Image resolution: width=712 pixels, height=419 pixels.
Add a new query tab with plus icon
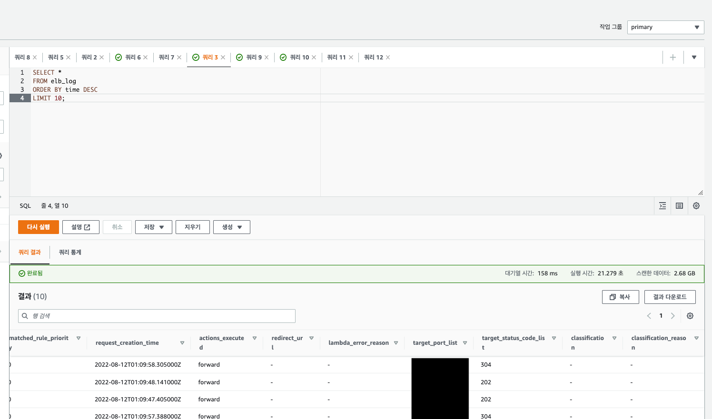click(x=672, y=58)
